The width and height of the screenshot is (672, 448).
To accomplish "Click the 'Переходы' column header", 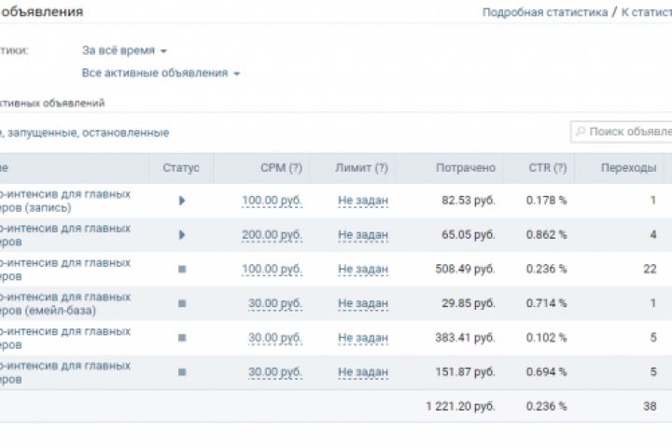I will tap(620, 168).
